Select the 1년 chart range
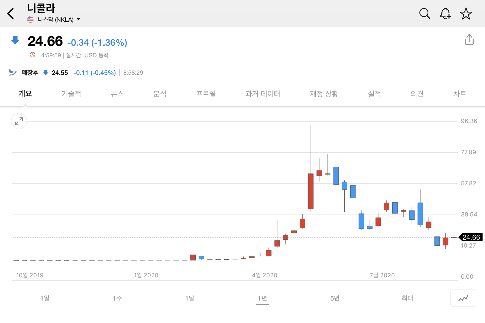 (x=262, y=298)
